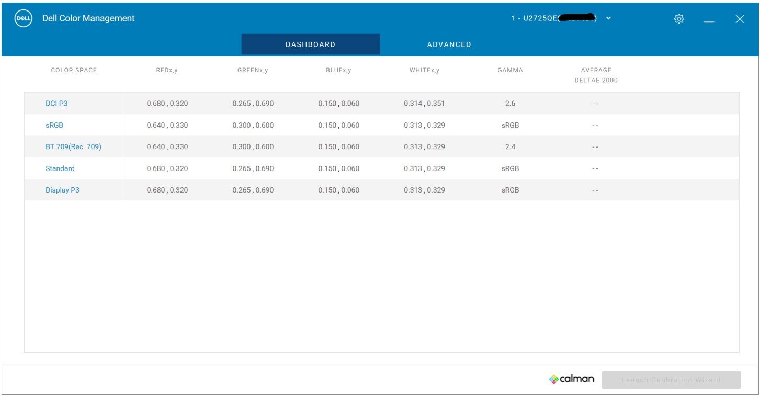Click the Average DeltaE 2000 column header
This screenshot has height=396, width=760.
[x=596, y=75]
